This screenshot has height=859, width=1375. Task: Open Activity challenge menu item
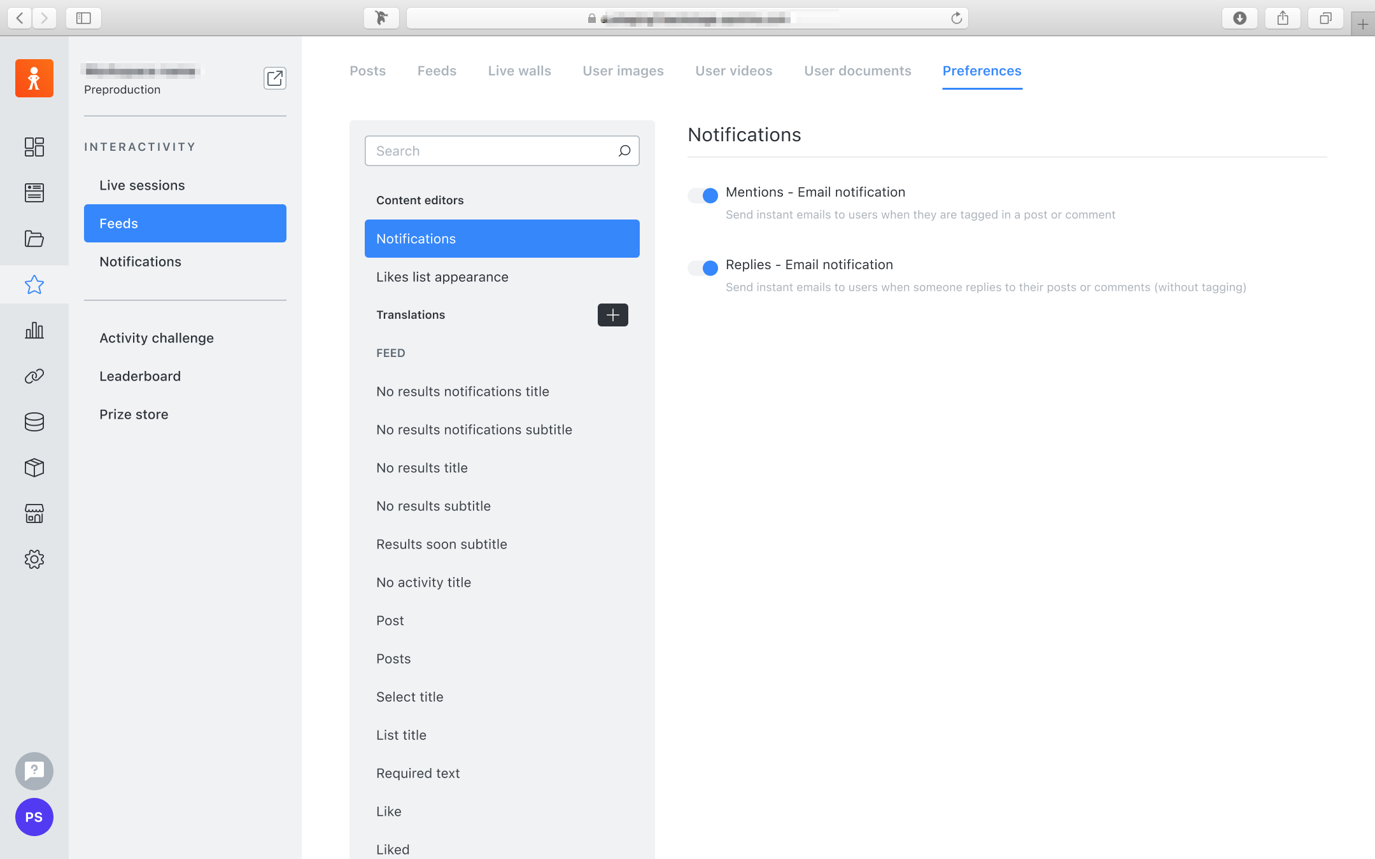pos(185,338)
